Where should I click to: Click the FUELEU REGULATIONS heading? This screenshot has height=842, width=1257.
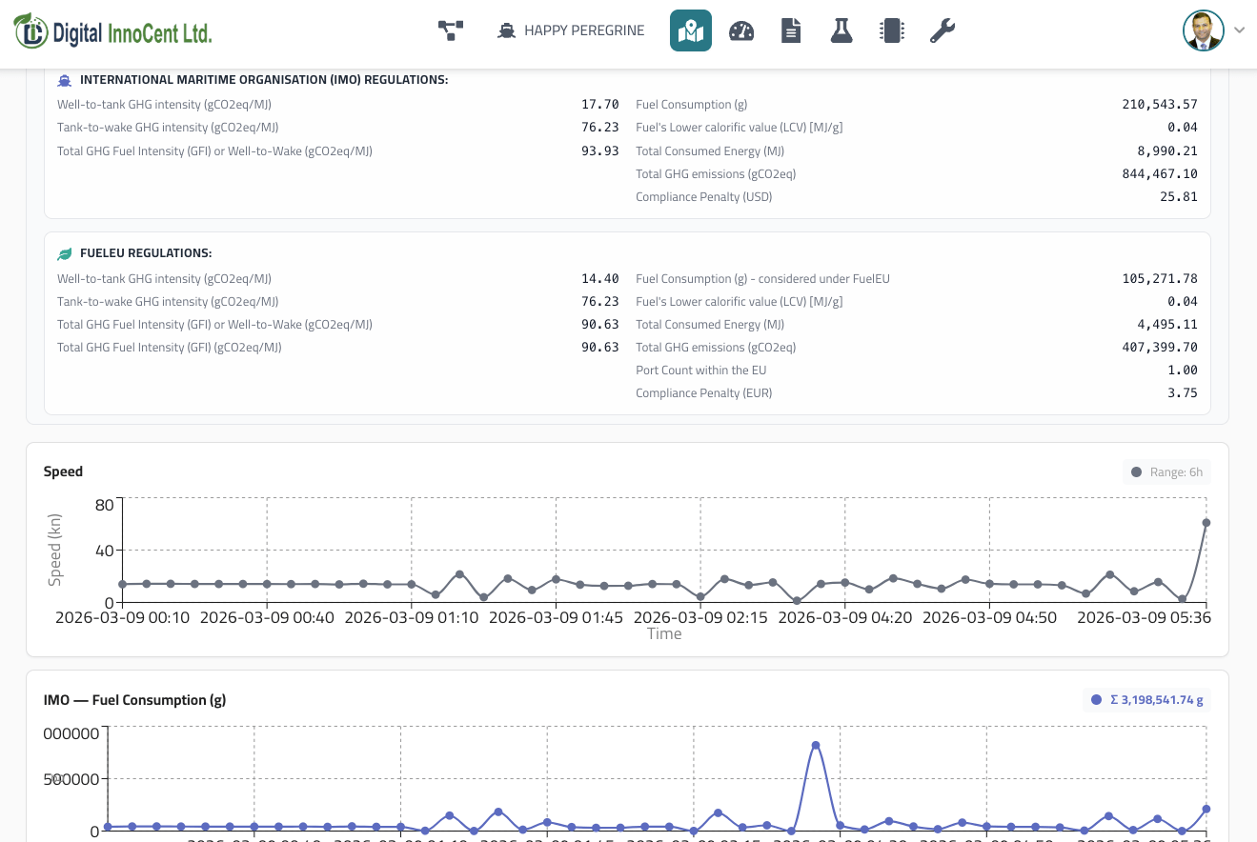coord(146,253)
